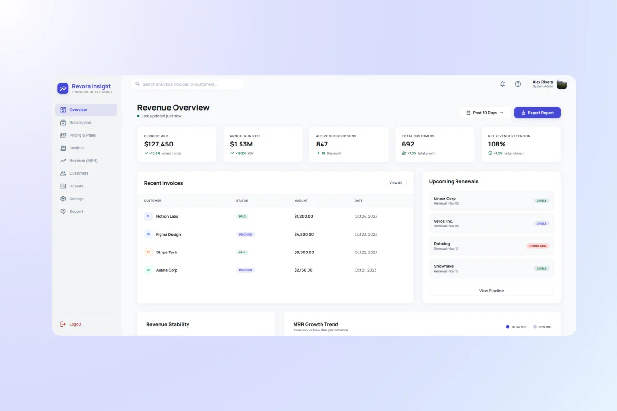Viewport: 617px width, 411px height.
Task: Click the Customers people icon
Action: (63, 173)
